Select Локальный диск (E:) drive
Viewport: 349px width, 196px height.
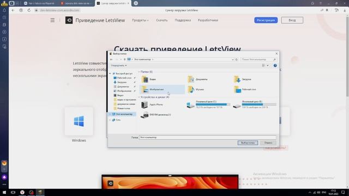255,105
